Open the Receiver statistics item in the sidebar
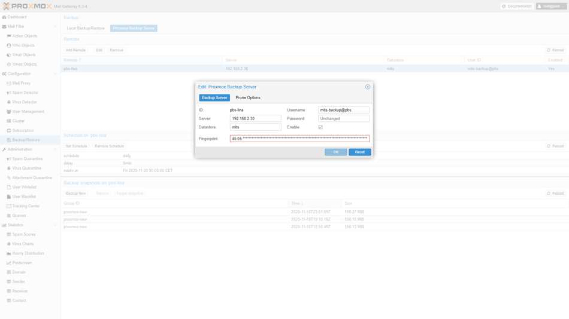The width and height of the screenshot is (569, 319). click(20, 291)
